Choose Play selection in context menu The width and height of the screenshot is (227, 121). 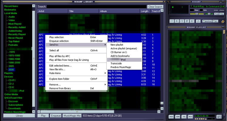click(76, 37)
